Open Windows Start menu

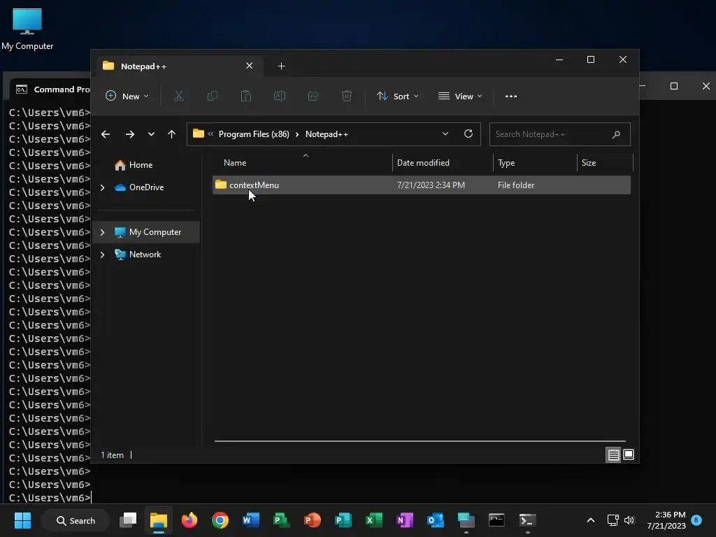point(22,520)
